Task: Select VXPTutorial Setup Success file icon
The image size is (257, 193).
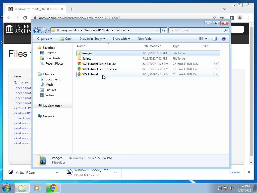Action: pos(79,69)
